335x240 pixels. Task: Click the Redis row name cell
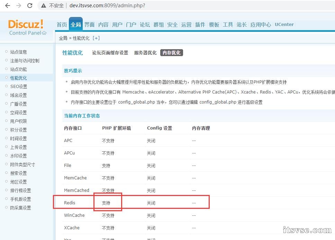tap(70, 203)
